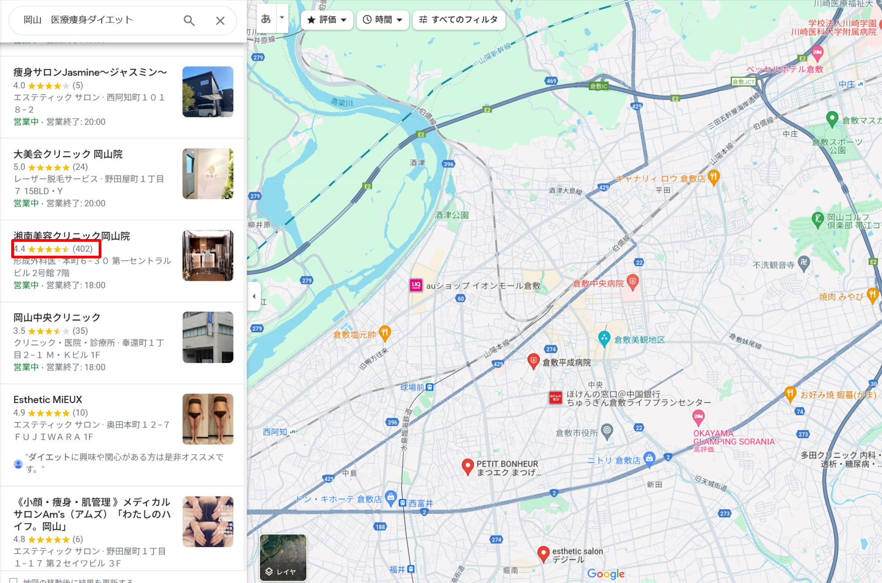This screenshot has height=583, width=882.
Task: Click the お好み焼 蝦蟇 restaurant marker
Action: click(x=790, y=394)
